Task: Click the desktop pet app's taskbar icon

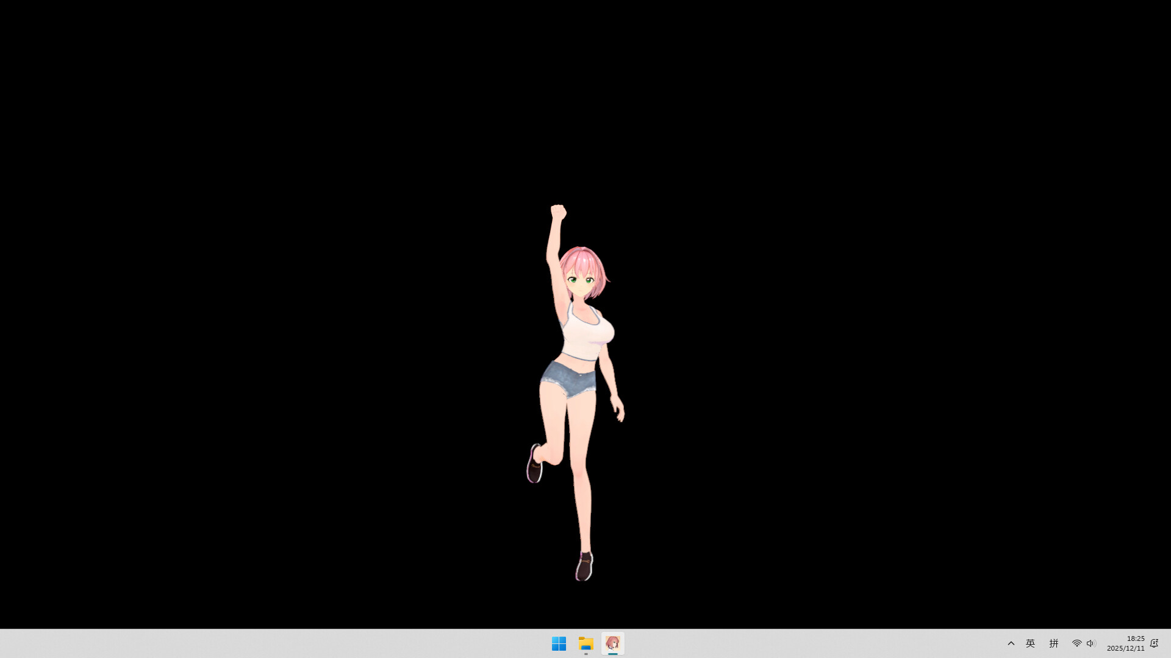Action: coord(613,643)
